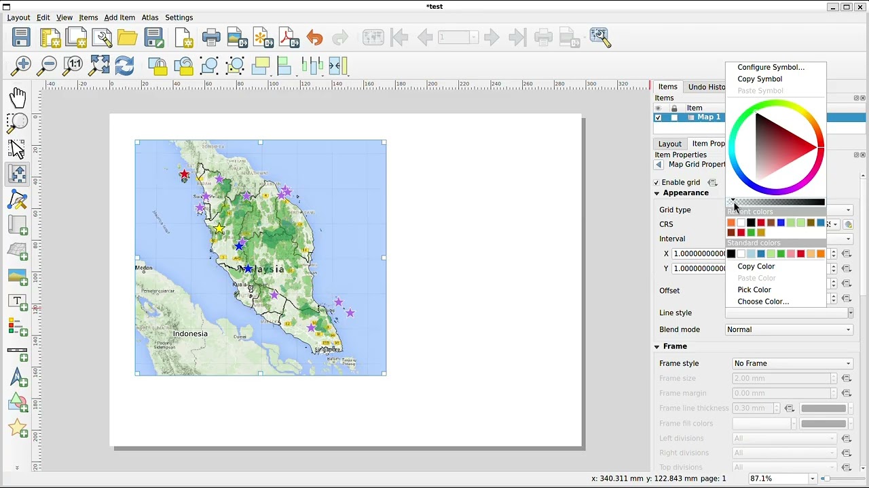This screenshot has height=488, width=869.
Task: Click the orange Undo arrow
Action: (x=314, y=37)
